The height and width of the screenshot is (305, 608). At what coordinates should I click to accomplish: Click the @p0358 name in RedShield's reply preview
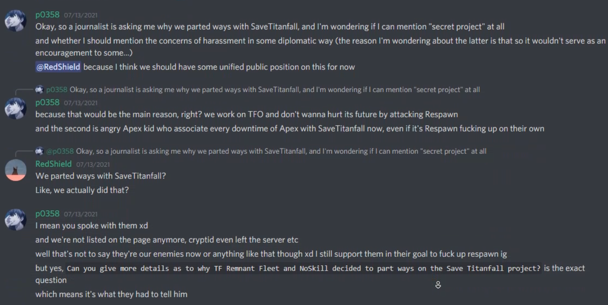point(60,151)
